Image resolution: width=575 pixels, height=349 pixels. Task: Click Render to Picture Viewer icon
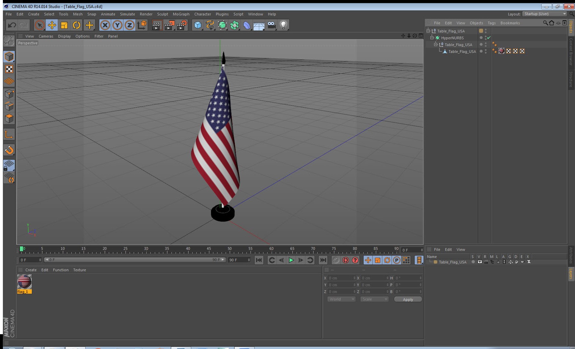click(169, 25)
